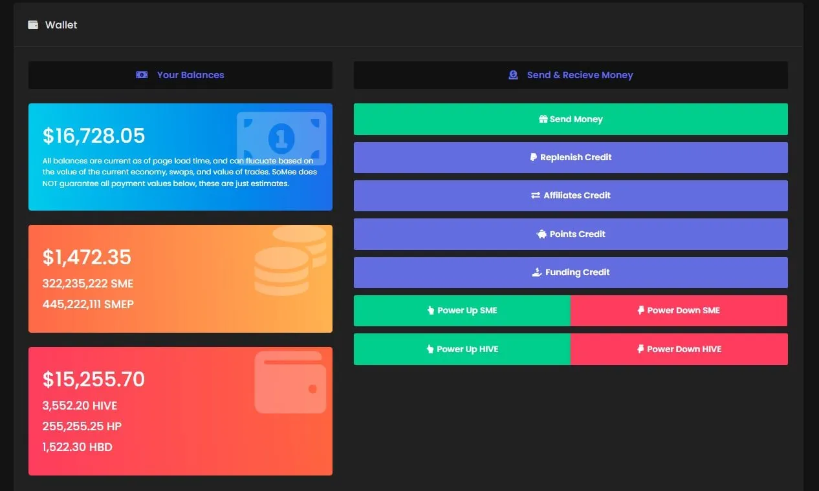Screen dimensions: 819x491
Task: Click the hand icon on Power Down HIVE
Action: 640,349
